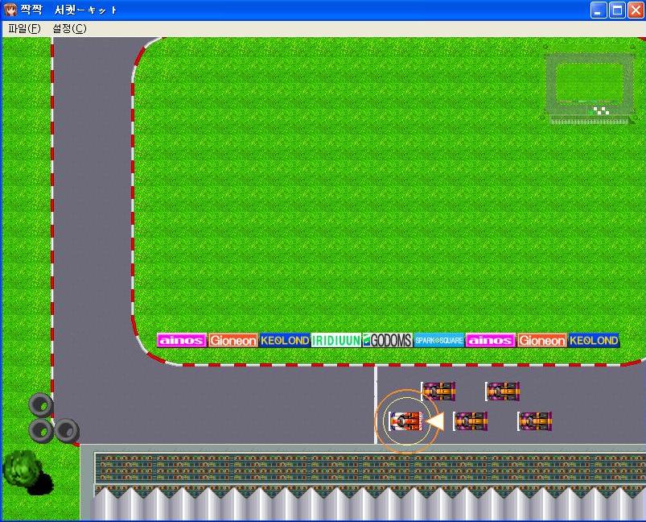Maximize the game window
This screenshot has height=522, width=646.
coord(617,10)
